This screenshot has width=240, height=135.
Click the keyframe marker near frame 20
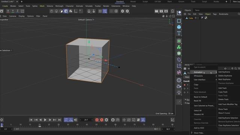[x=40, y=126]
